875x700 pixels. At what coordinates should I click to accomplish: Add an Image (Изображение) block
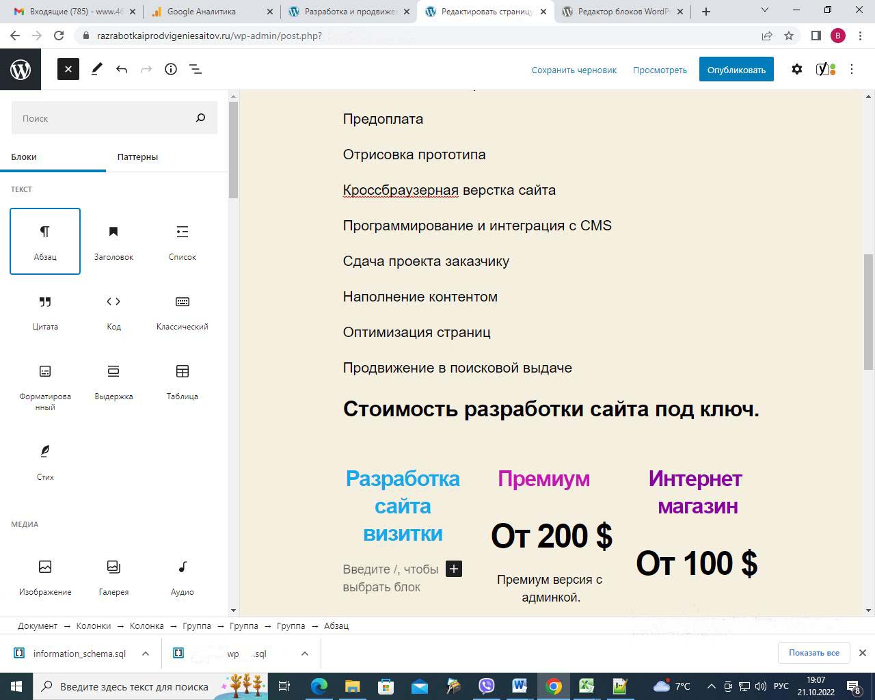click(x=45, y=576)
